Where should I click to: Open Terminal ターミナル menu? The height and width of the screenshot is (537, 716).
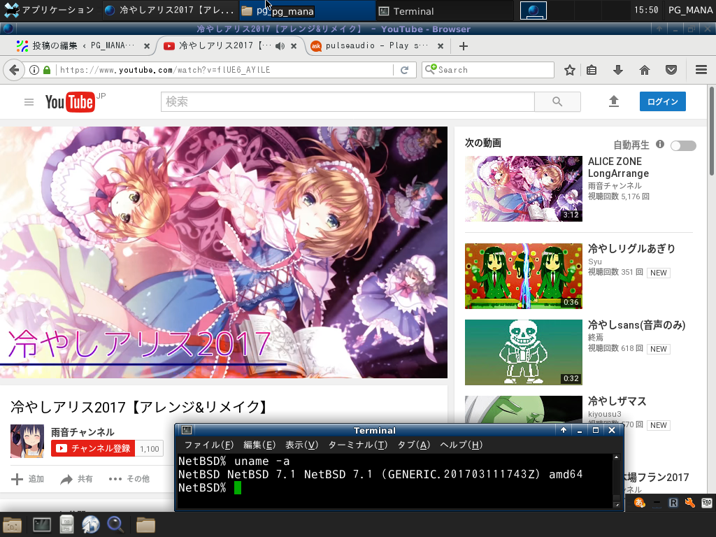(357, 445)
